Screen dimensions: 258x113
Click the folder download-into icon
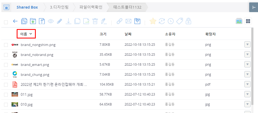pyautogui.click(x=137, y=21)
